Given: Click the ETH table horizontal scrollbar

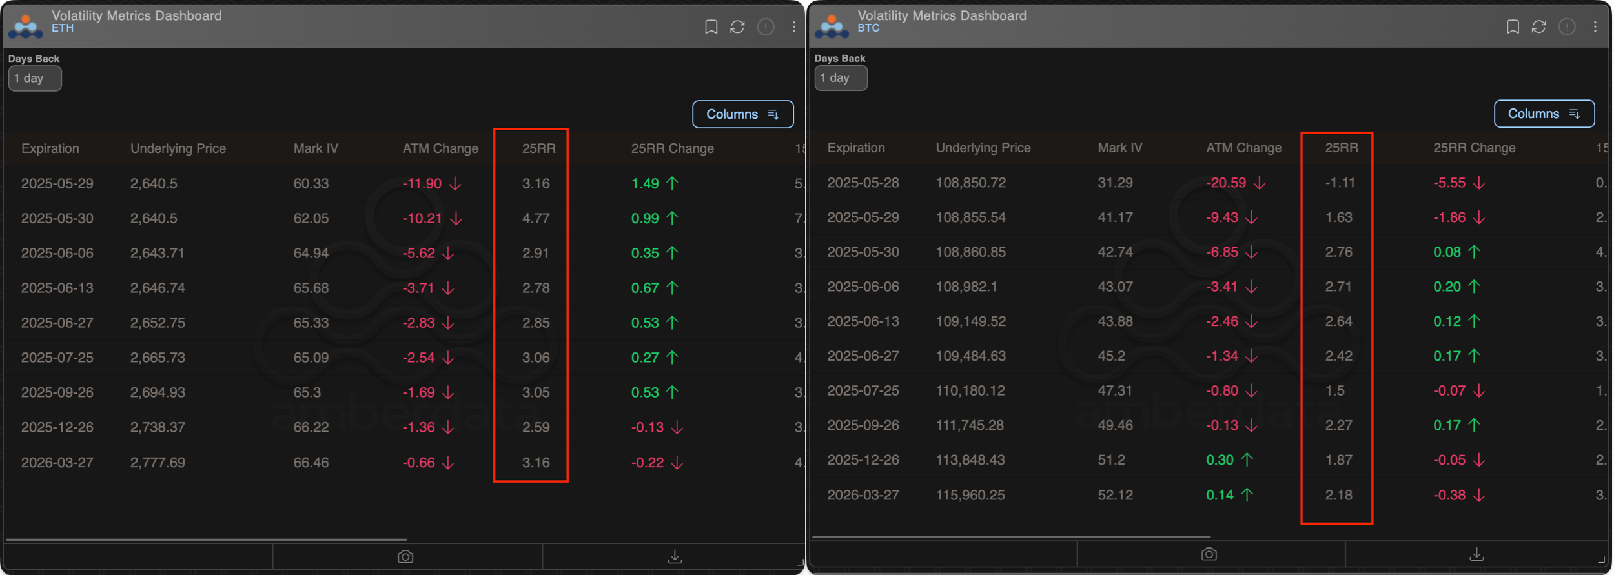Looking at the screenshot, I should coord(206,539).
